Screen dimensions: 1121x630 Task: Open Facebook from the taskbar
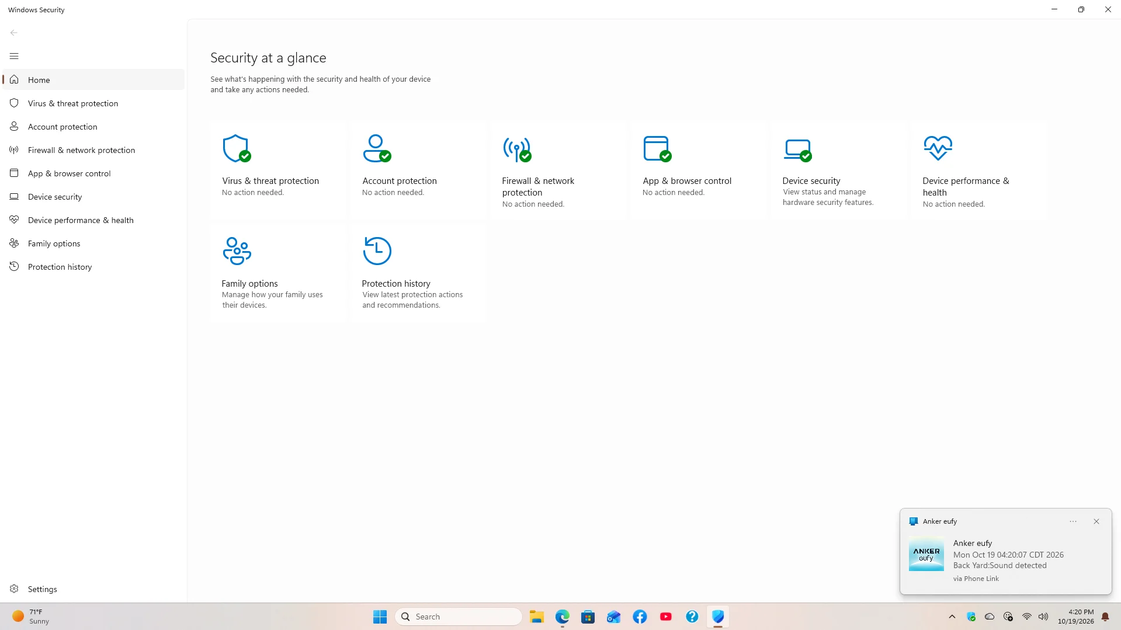tap(640, 617)
